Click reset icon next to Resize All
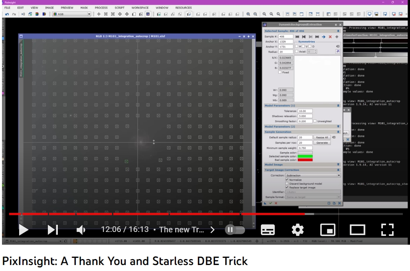This screenshot has width=410, height=271. coord(334,137)
